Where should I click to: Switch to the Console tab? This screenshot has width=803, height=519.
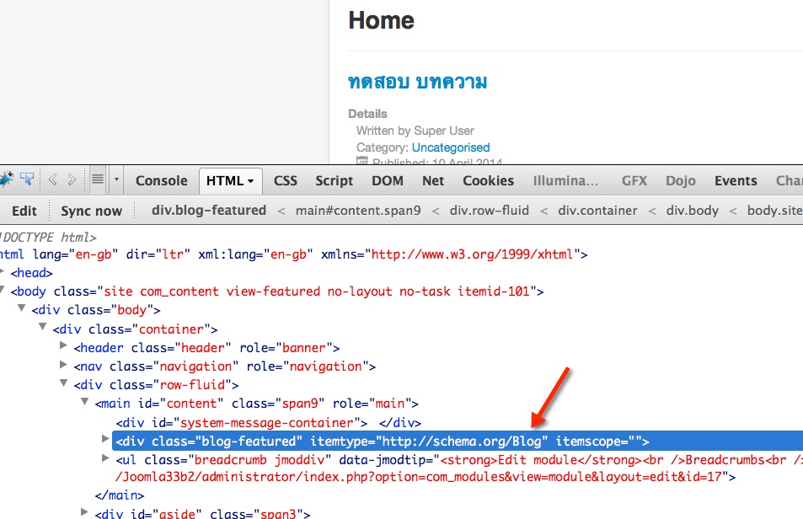click(x=161, y=180)
